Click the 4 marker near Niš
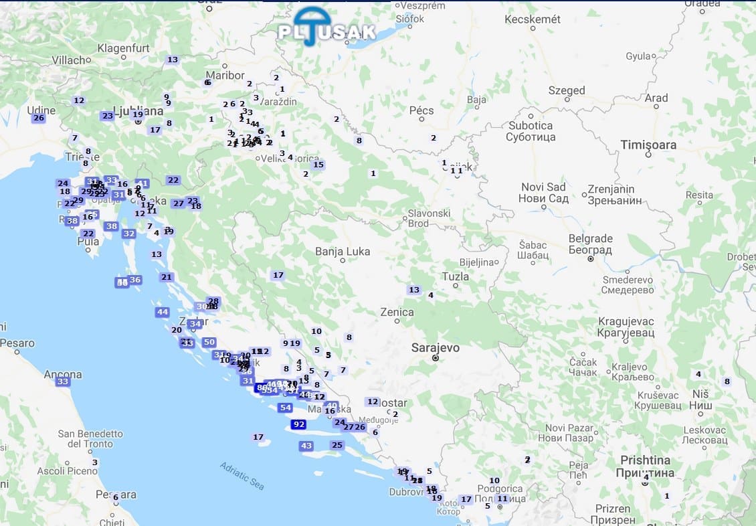The height and width of the screenshot is (526, 756). click(698, 374)
